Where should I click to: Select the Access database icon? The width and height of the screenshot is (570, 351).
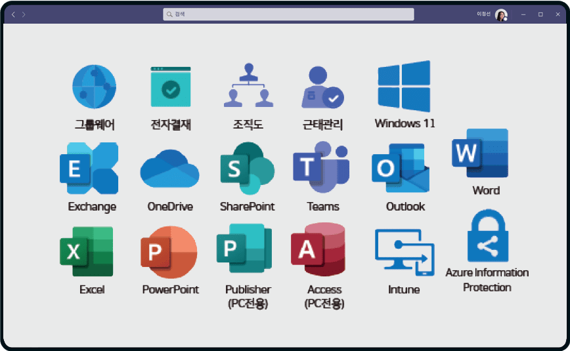pyautogui.click(x=318, y=251)
